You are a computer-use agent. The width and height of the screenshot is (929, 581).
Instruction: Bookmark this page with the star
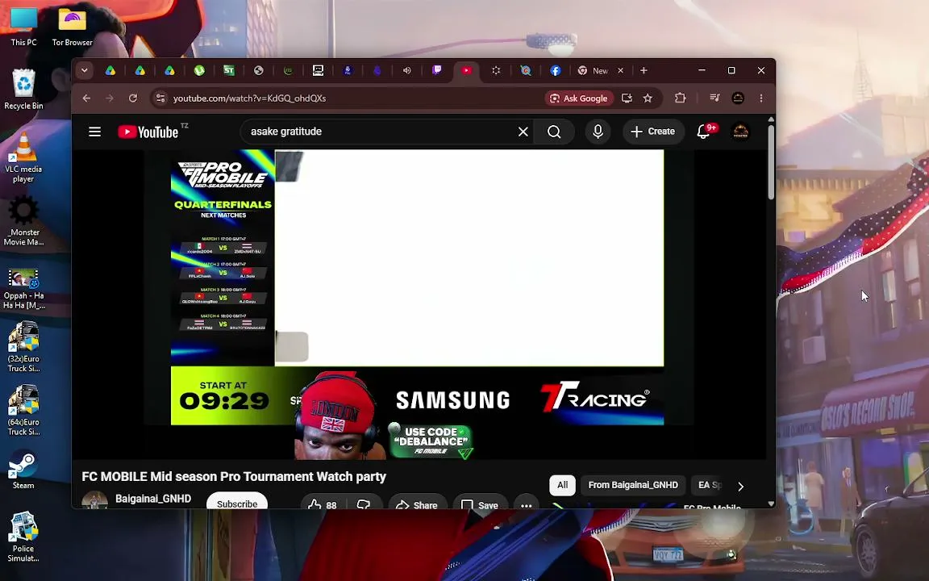[648, 98]
